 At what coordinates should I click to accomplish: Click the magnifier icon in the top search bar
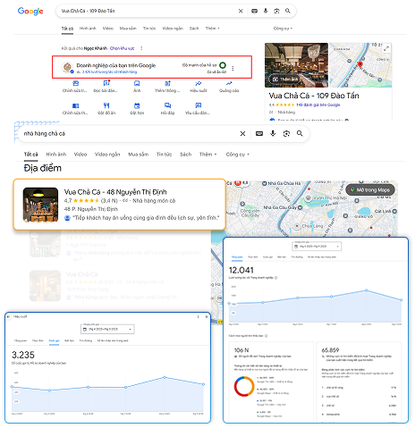288,11
